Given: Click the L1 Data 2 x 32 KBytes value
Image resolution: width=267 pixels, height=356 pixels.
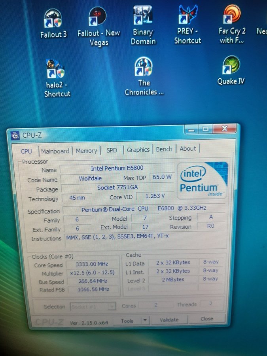Looking at the screenshot, I should point(173,263).
